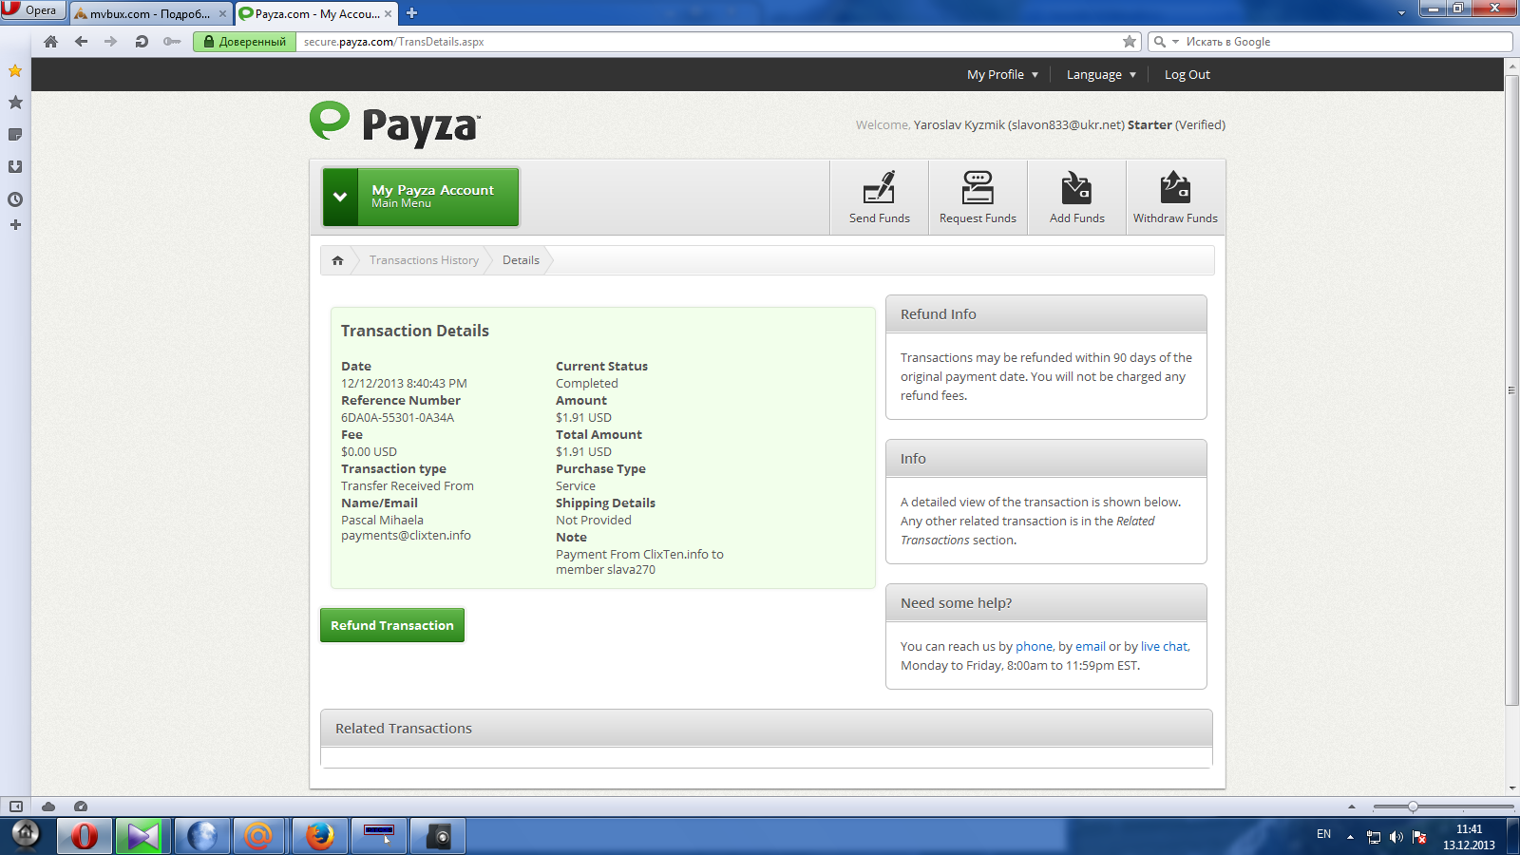
Task: Add a panel with the sidebar plus icon
Action: [x=15, y=225]
